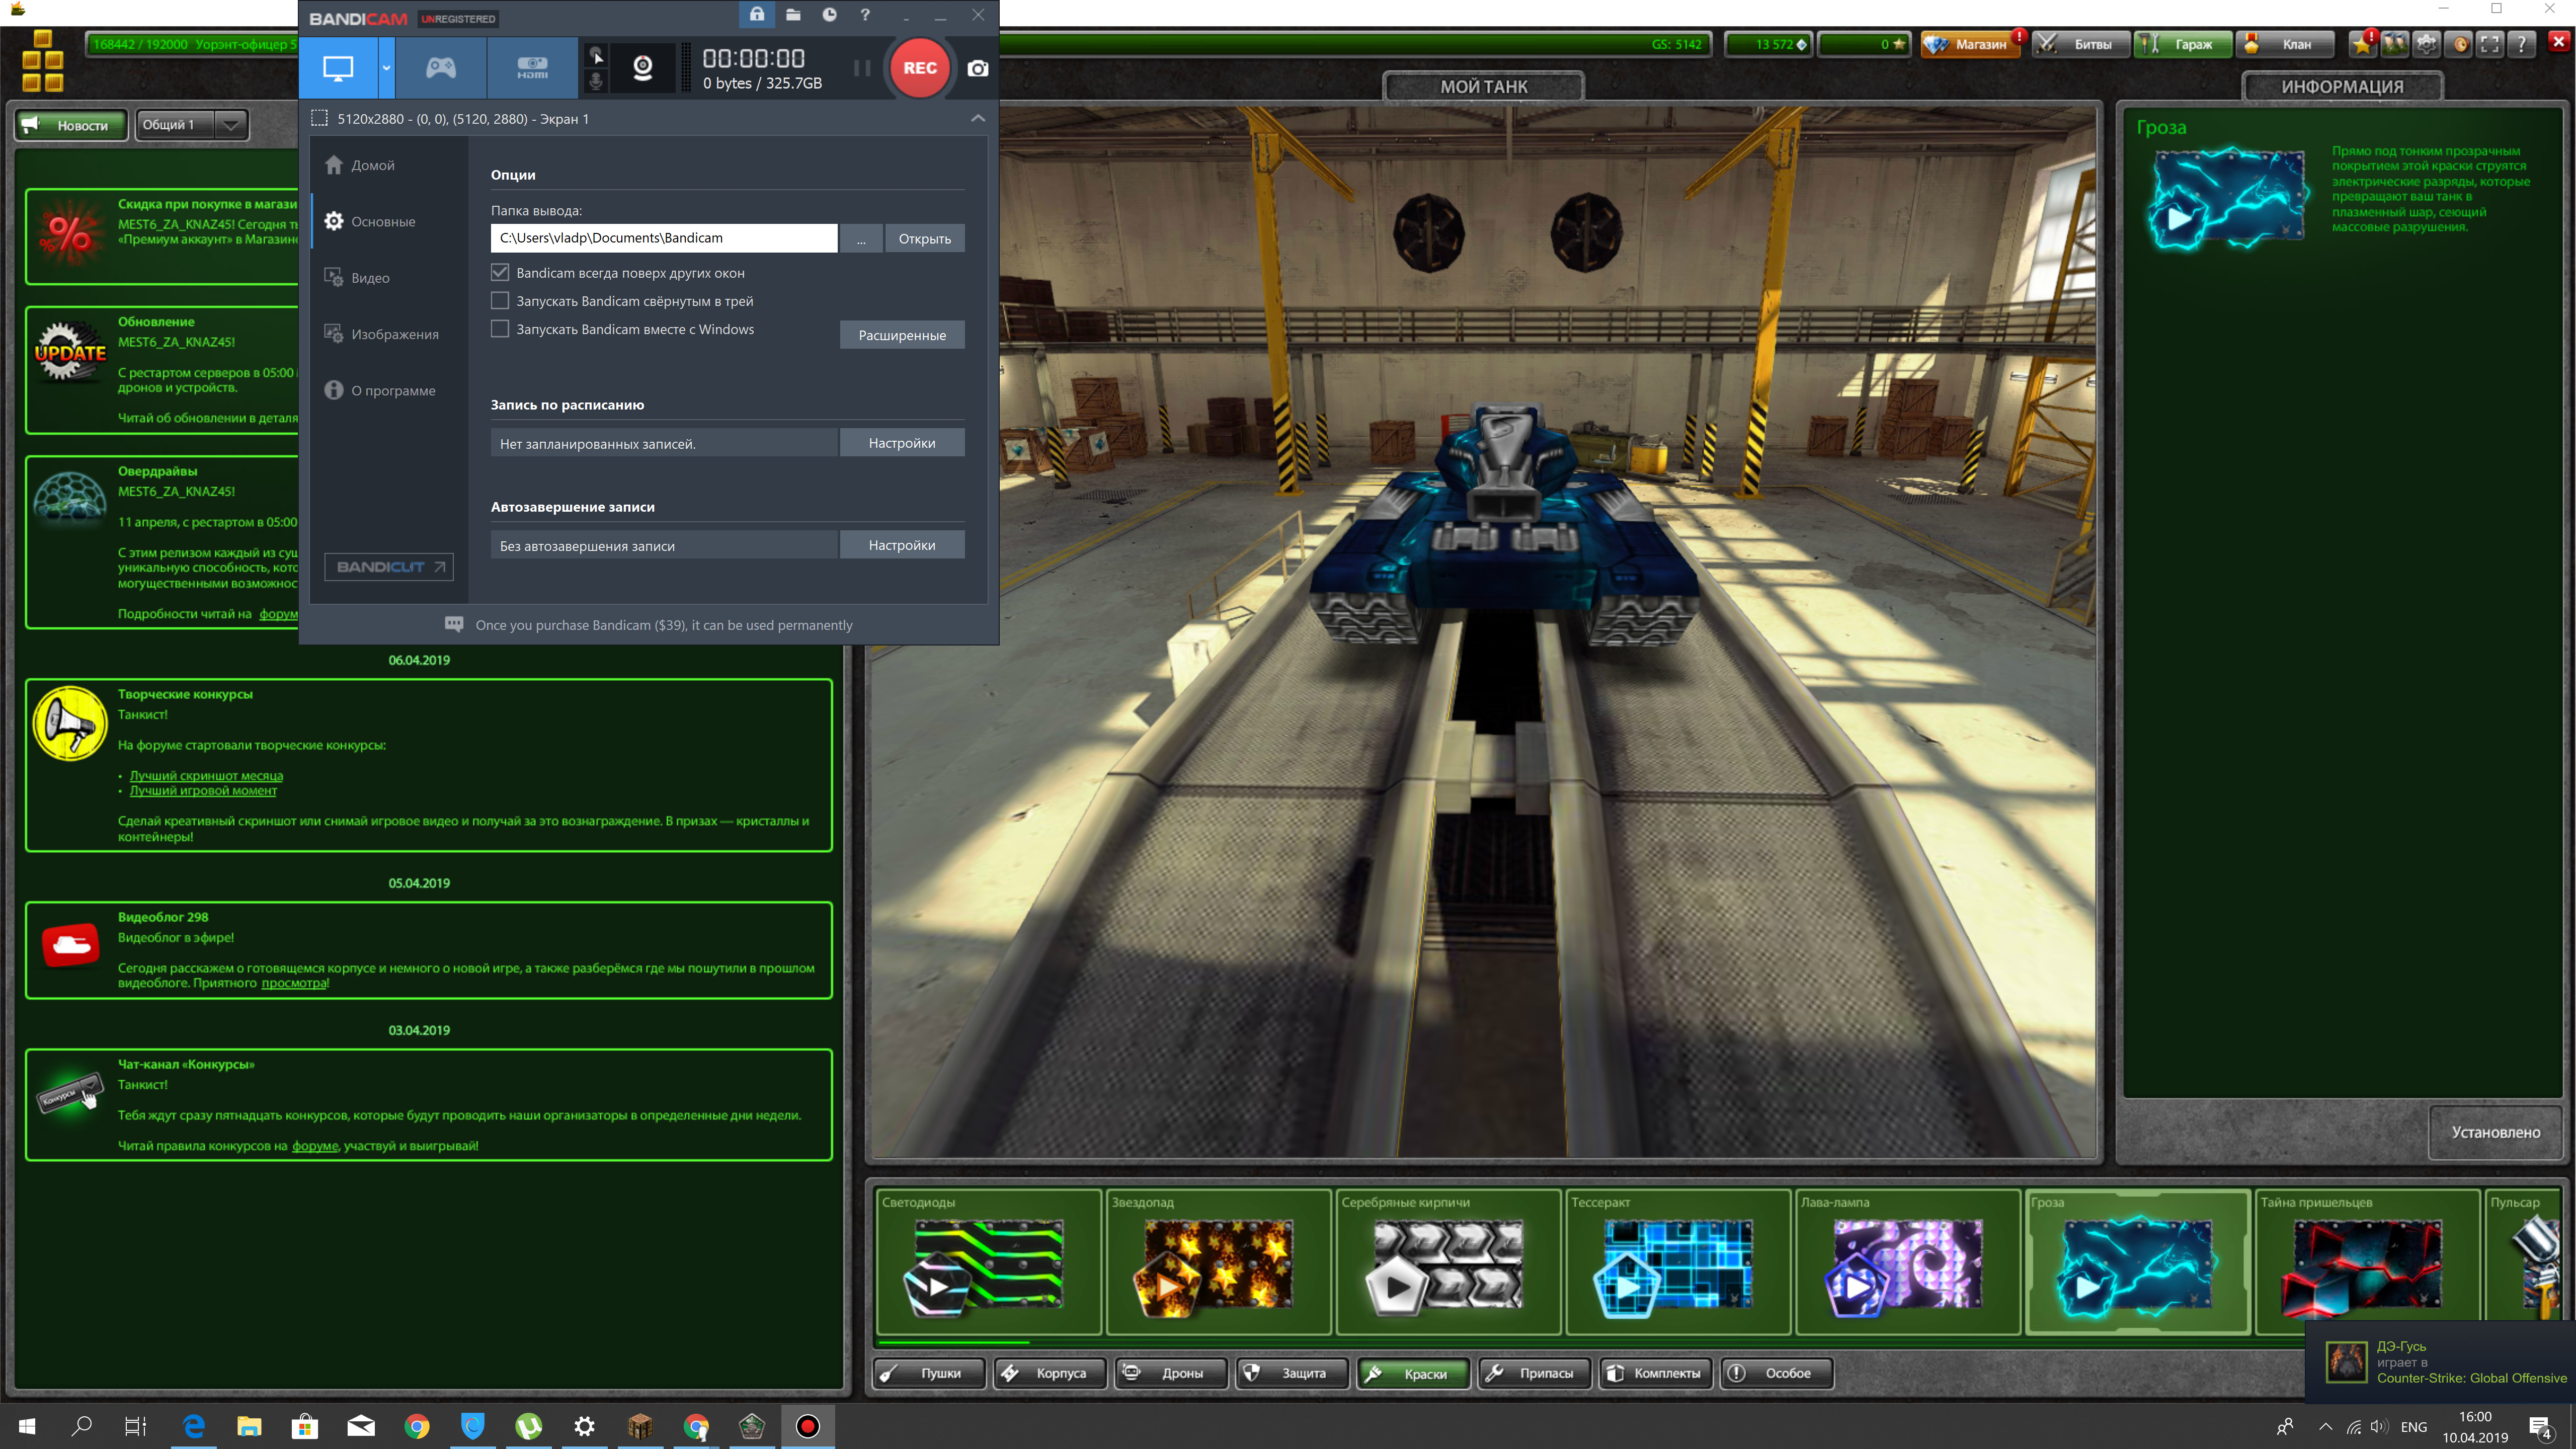Click the output folder path field
The height and width of the screenshot is (1449, 2576).
pos(663,238)
